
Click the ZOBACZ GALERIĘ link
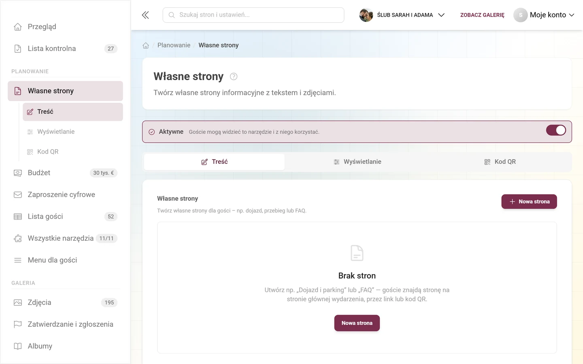(482, 15)
